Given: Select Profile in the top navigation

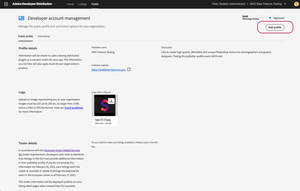Looking at the screenshot, I should coord(95,4).
